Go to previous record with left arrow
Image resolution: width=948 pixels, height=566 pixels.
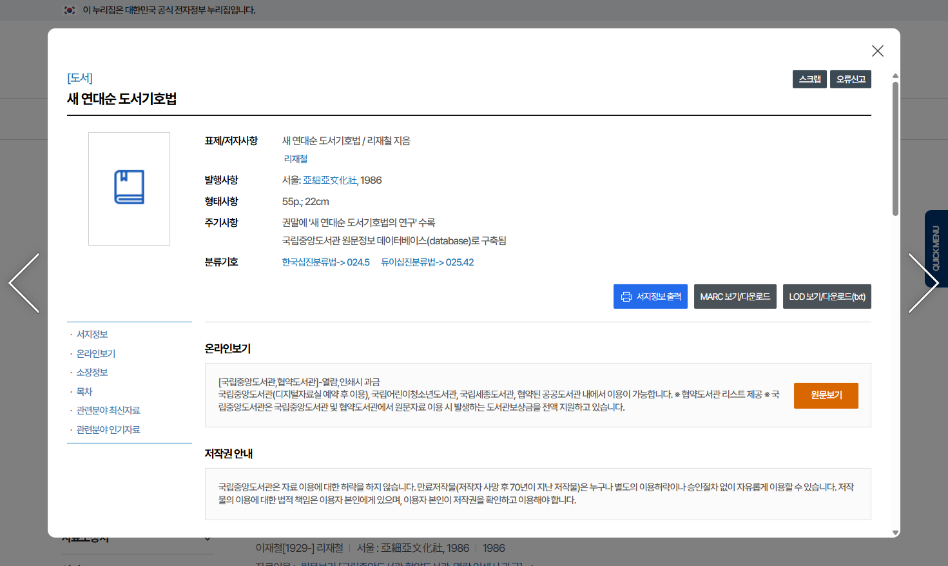click(24, 283)
